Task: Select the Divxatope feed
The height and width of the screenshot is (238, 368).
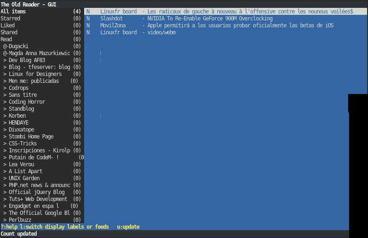Action: tap(42, 130)
